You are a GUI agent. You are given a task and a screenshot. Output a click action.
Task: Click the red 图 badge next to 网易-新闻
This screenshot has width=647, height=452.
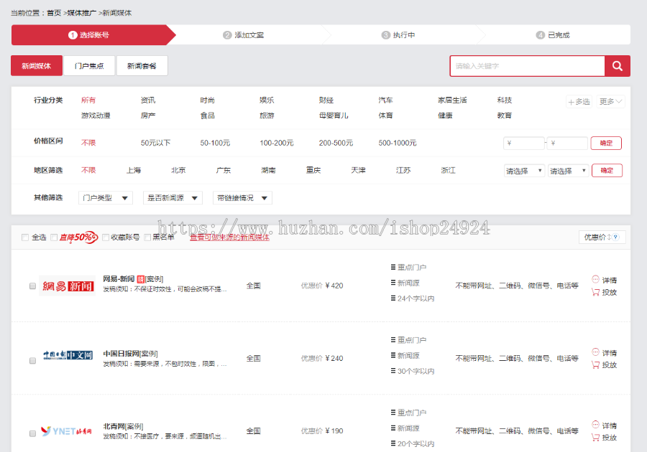(x=140, y=279)
